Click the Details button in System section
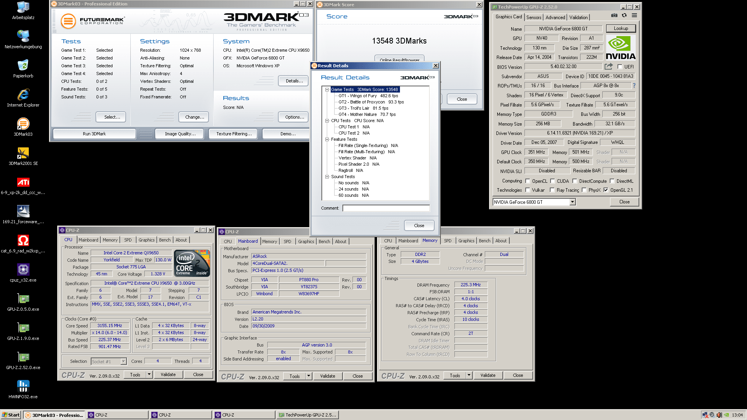This screenshot has height=420, width=747. click(294, 81)
